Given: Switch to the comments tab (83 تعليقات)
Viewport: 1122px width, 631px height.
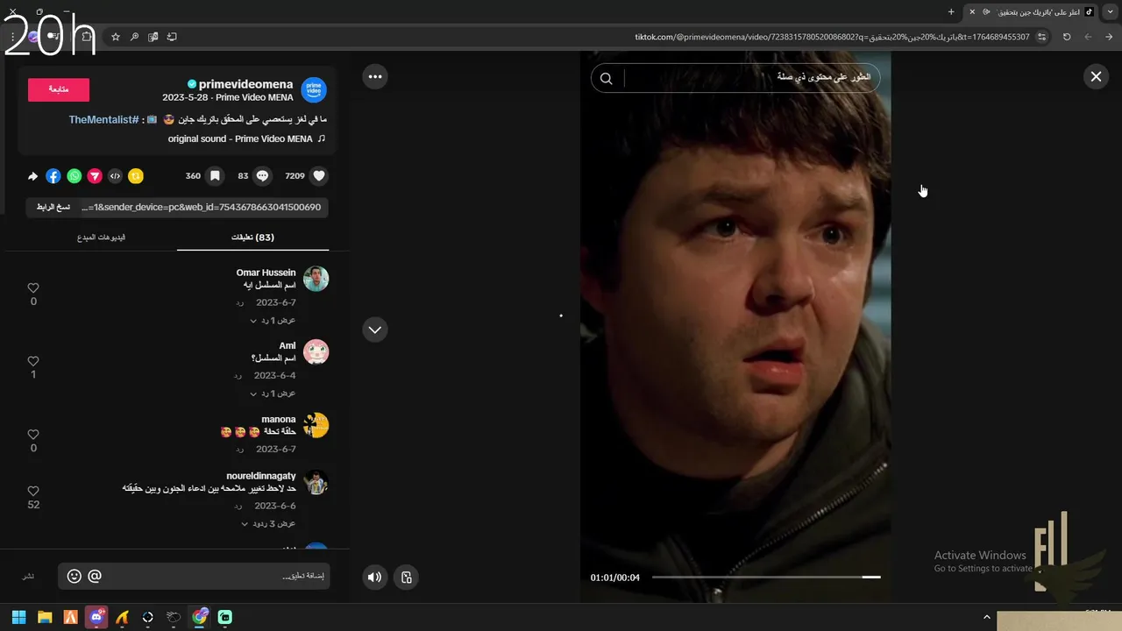Looking at the screenshot, I should pyautogui.click(x=252, y=238).
